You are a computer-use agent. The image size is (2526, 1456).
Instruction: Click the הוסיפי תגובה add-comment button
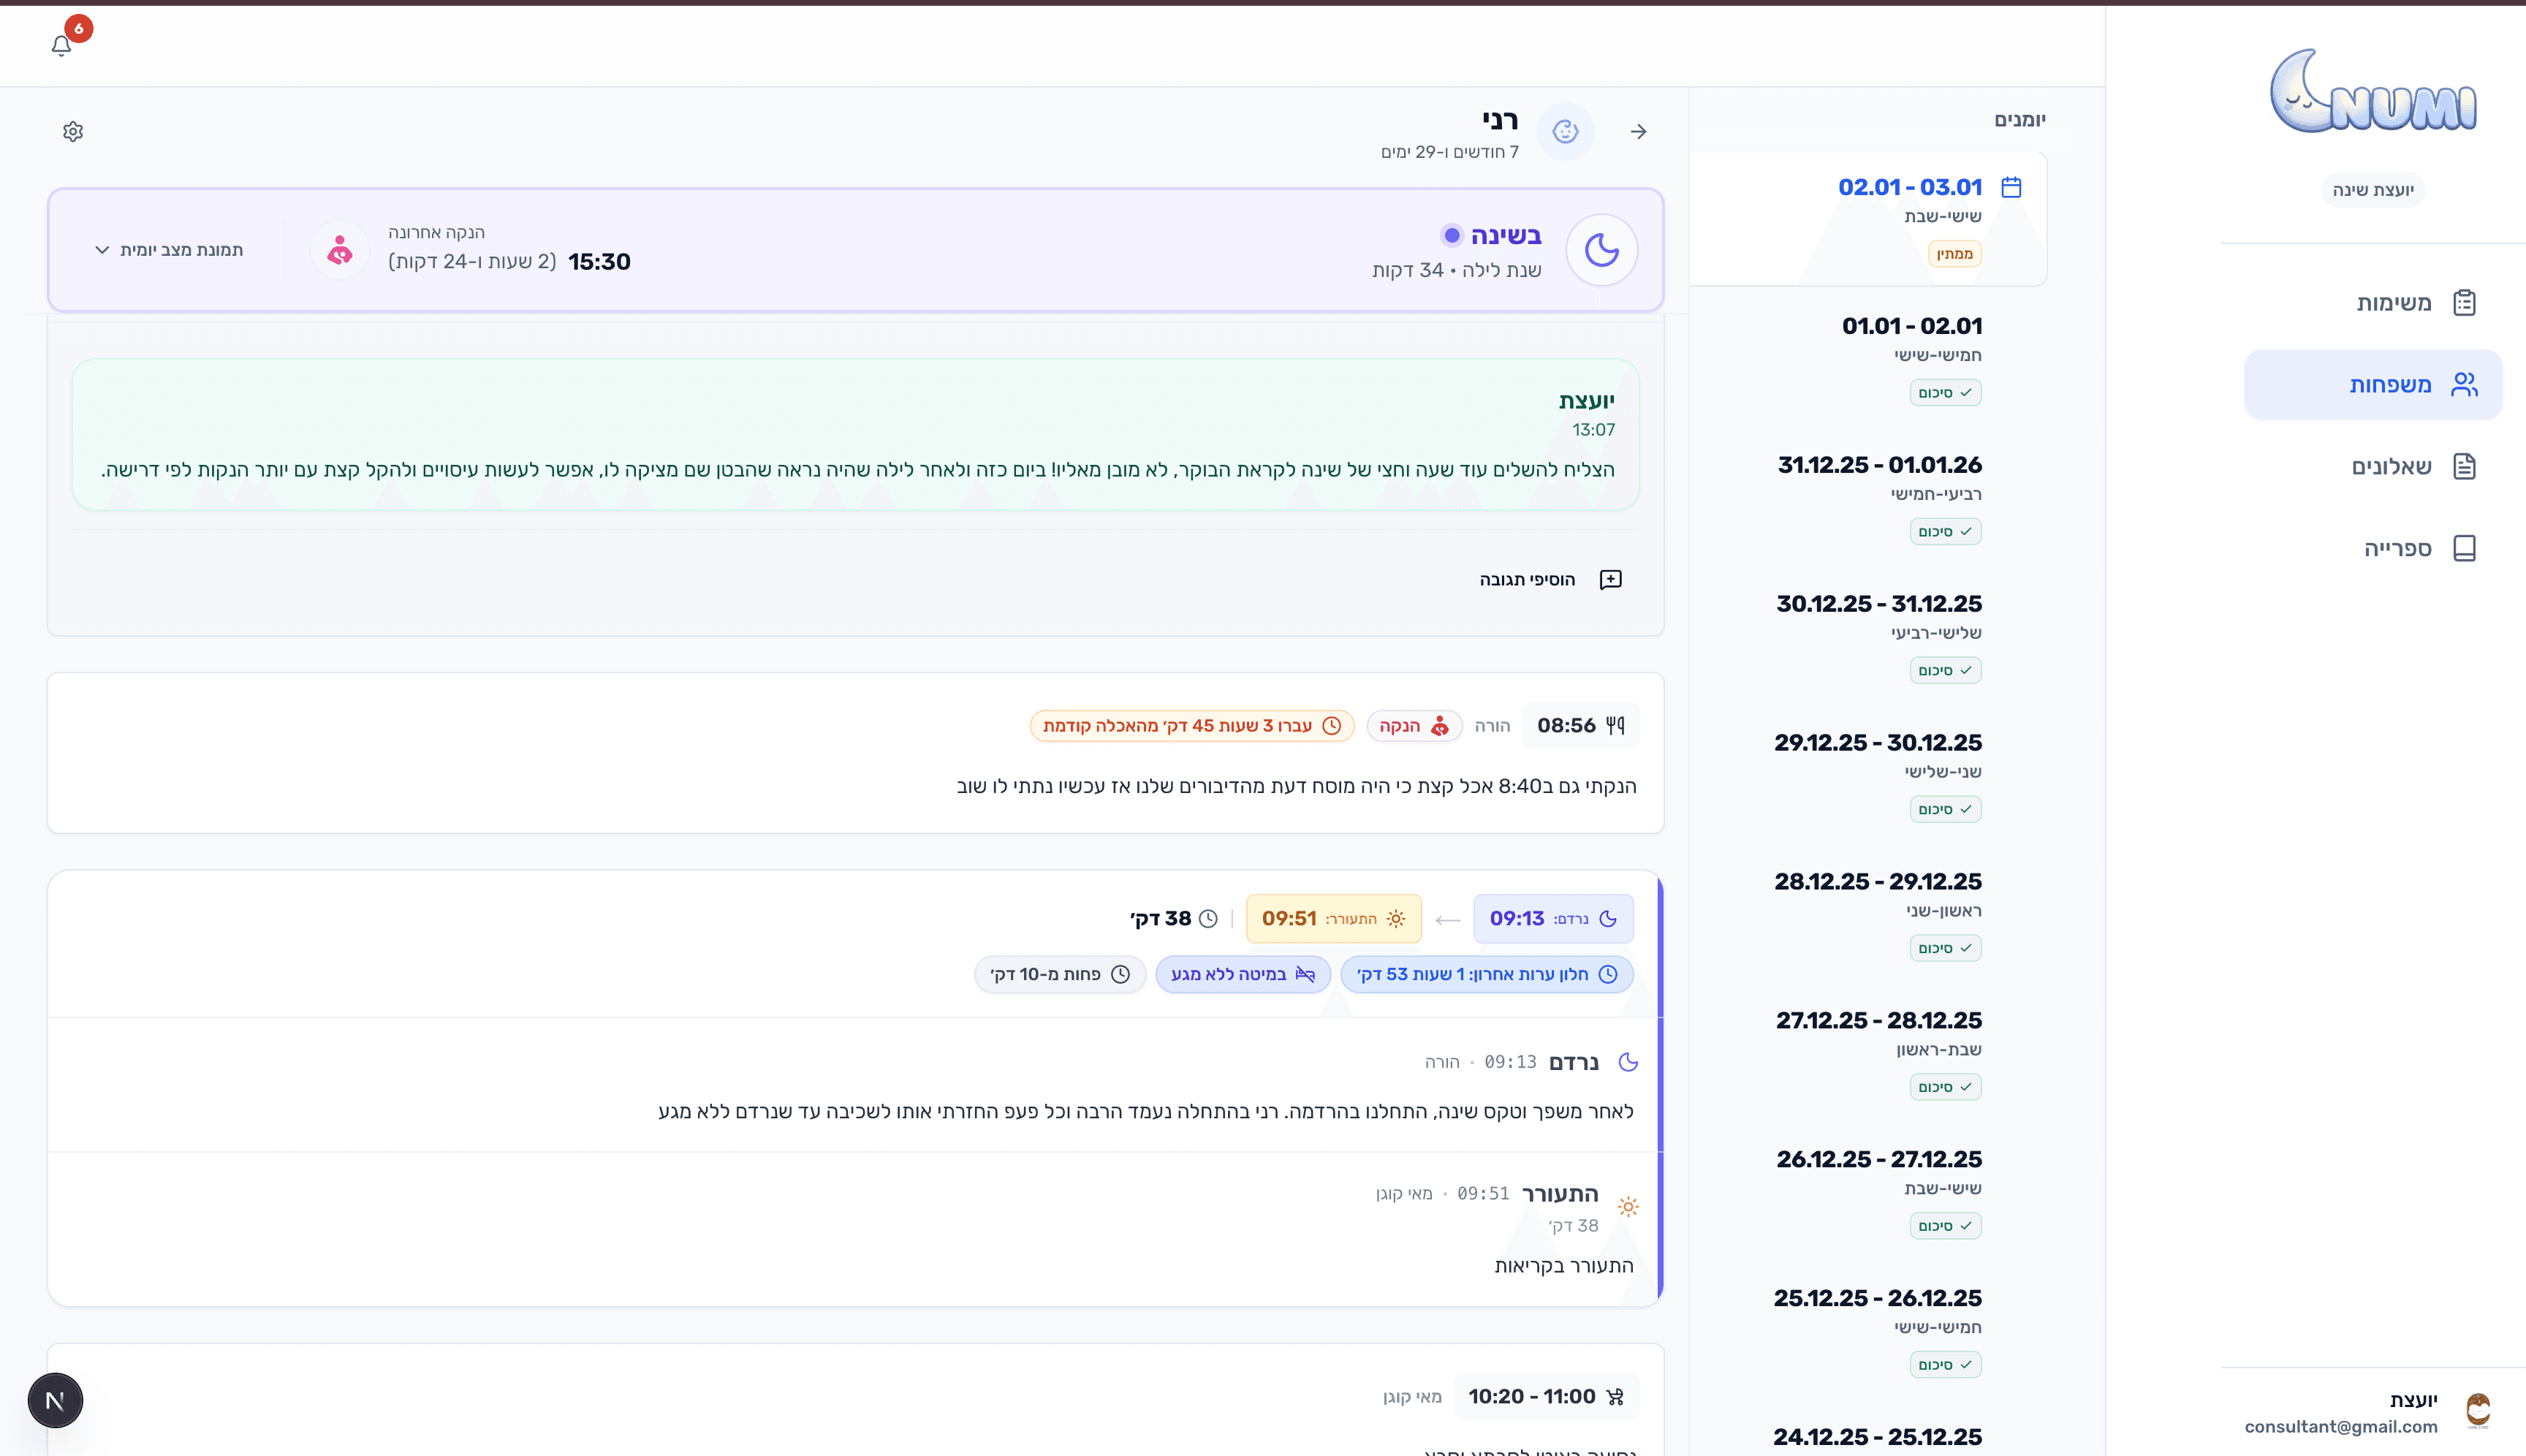point(1551,580)
